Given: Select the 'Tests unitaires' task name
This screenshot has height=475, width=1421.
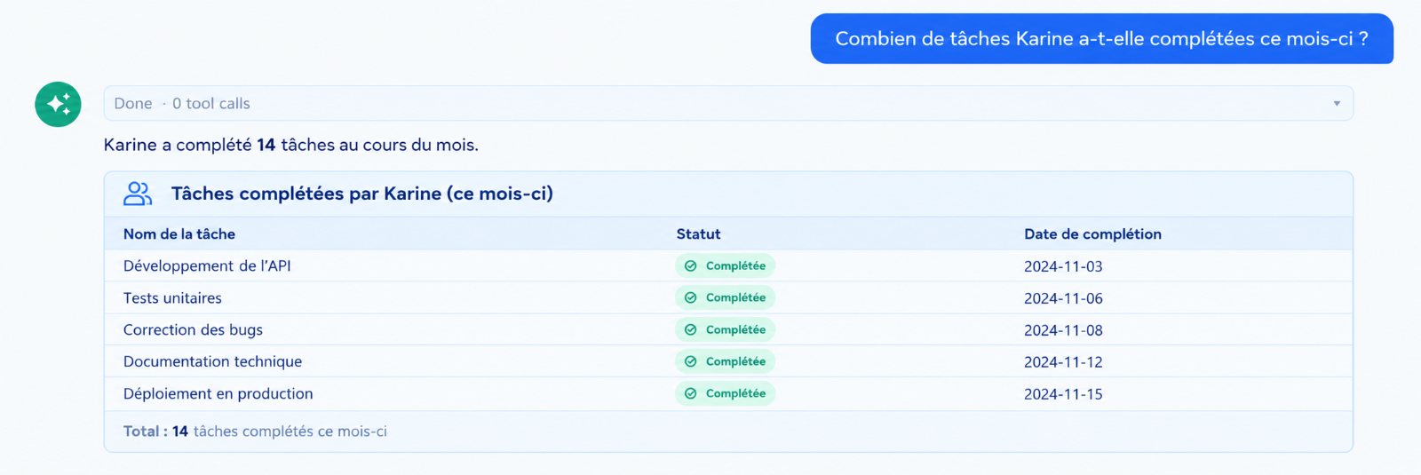Looking at the screenshot, I should 172,298.
